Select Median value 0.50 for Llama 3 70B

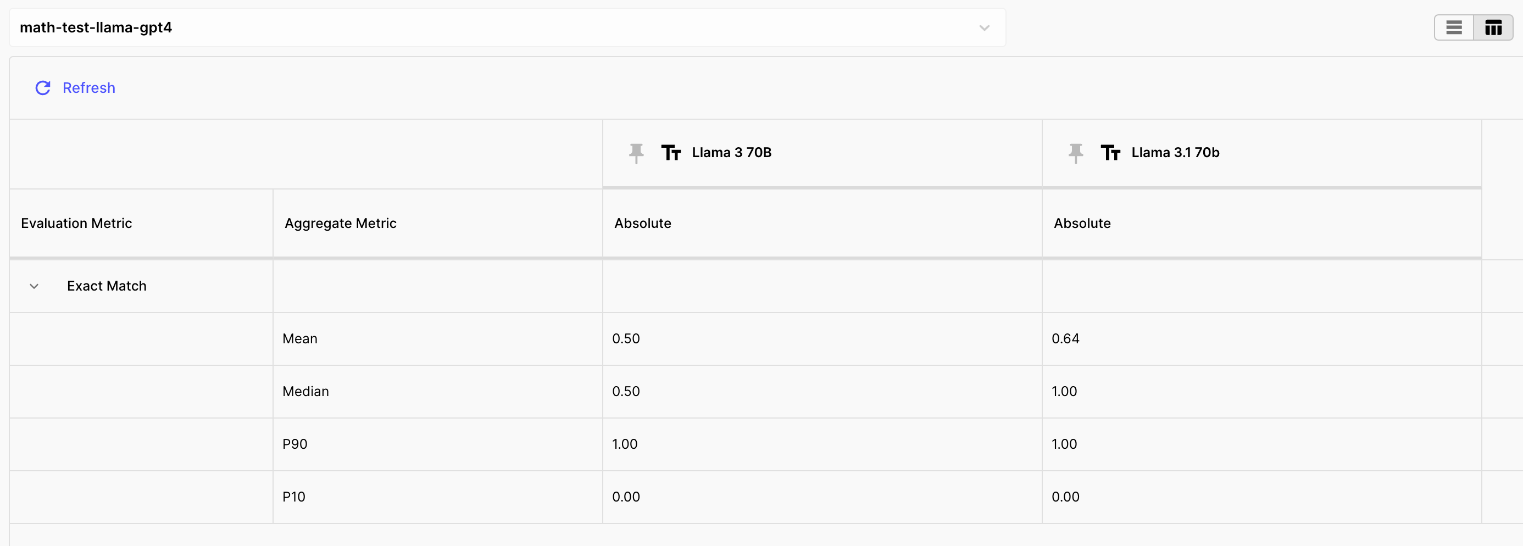pos(626,391)
